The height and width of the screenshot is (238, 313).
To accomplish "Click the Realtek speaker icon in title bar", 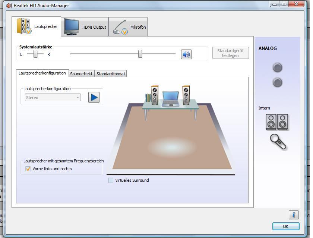I will pyautogui.click(x=9, y=5).
